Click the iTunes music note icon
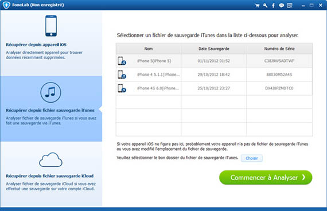This screenshot has height=211, width=327. [50, 92]
